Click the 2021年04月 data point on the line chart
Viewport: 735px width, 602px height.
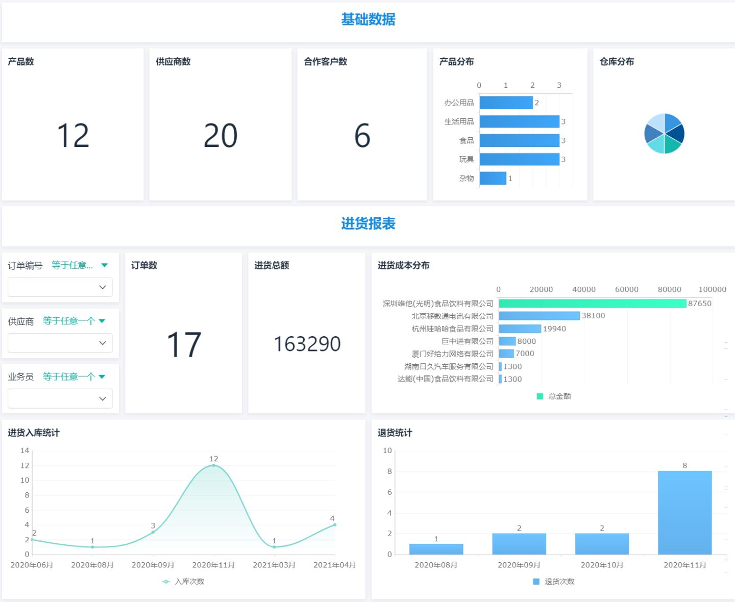334,524
